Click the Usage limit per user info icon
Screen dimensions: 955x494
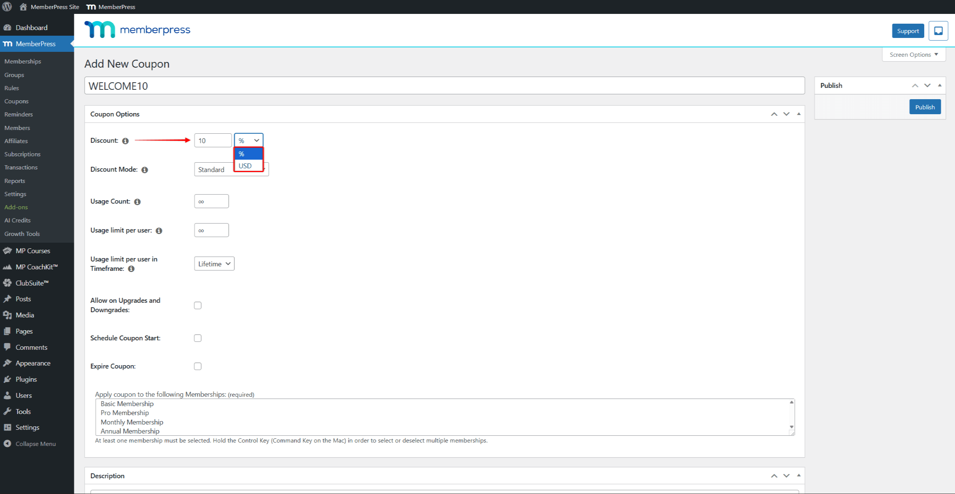(159, 231)
